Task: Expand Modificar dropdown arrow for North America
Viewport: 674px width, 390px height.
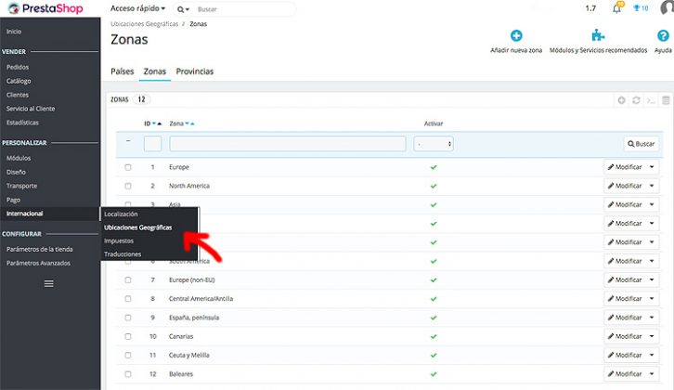Action: (x=652, y=186)
